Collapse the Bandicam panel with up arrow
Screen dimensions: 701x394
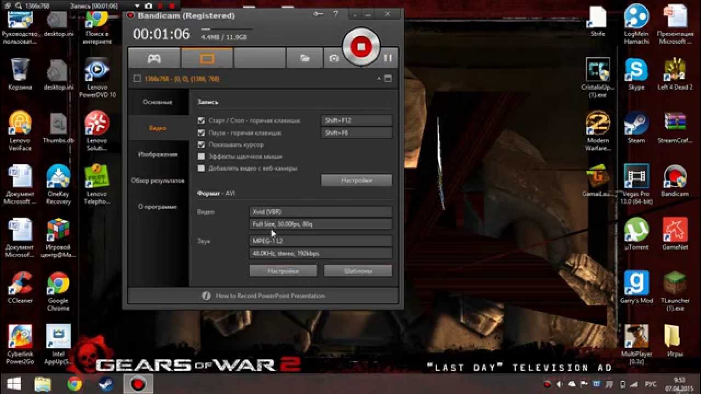pyautogui.click(x=379, y=79)
